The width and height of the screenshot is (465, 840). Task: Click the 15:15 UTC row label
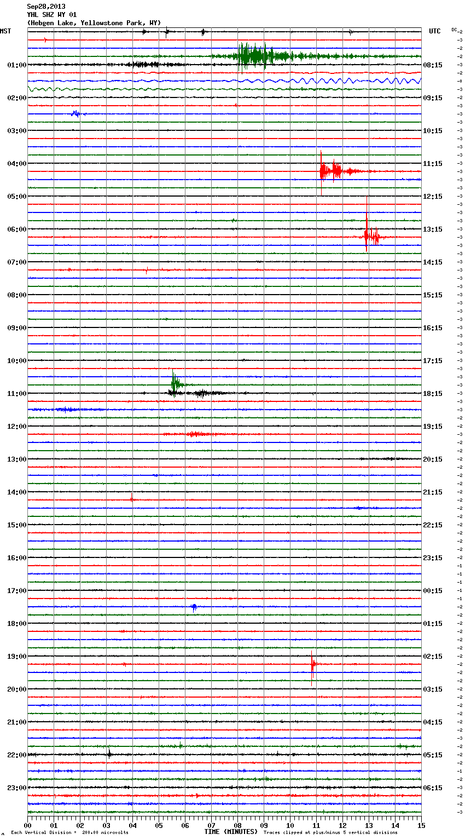(433, 295)
